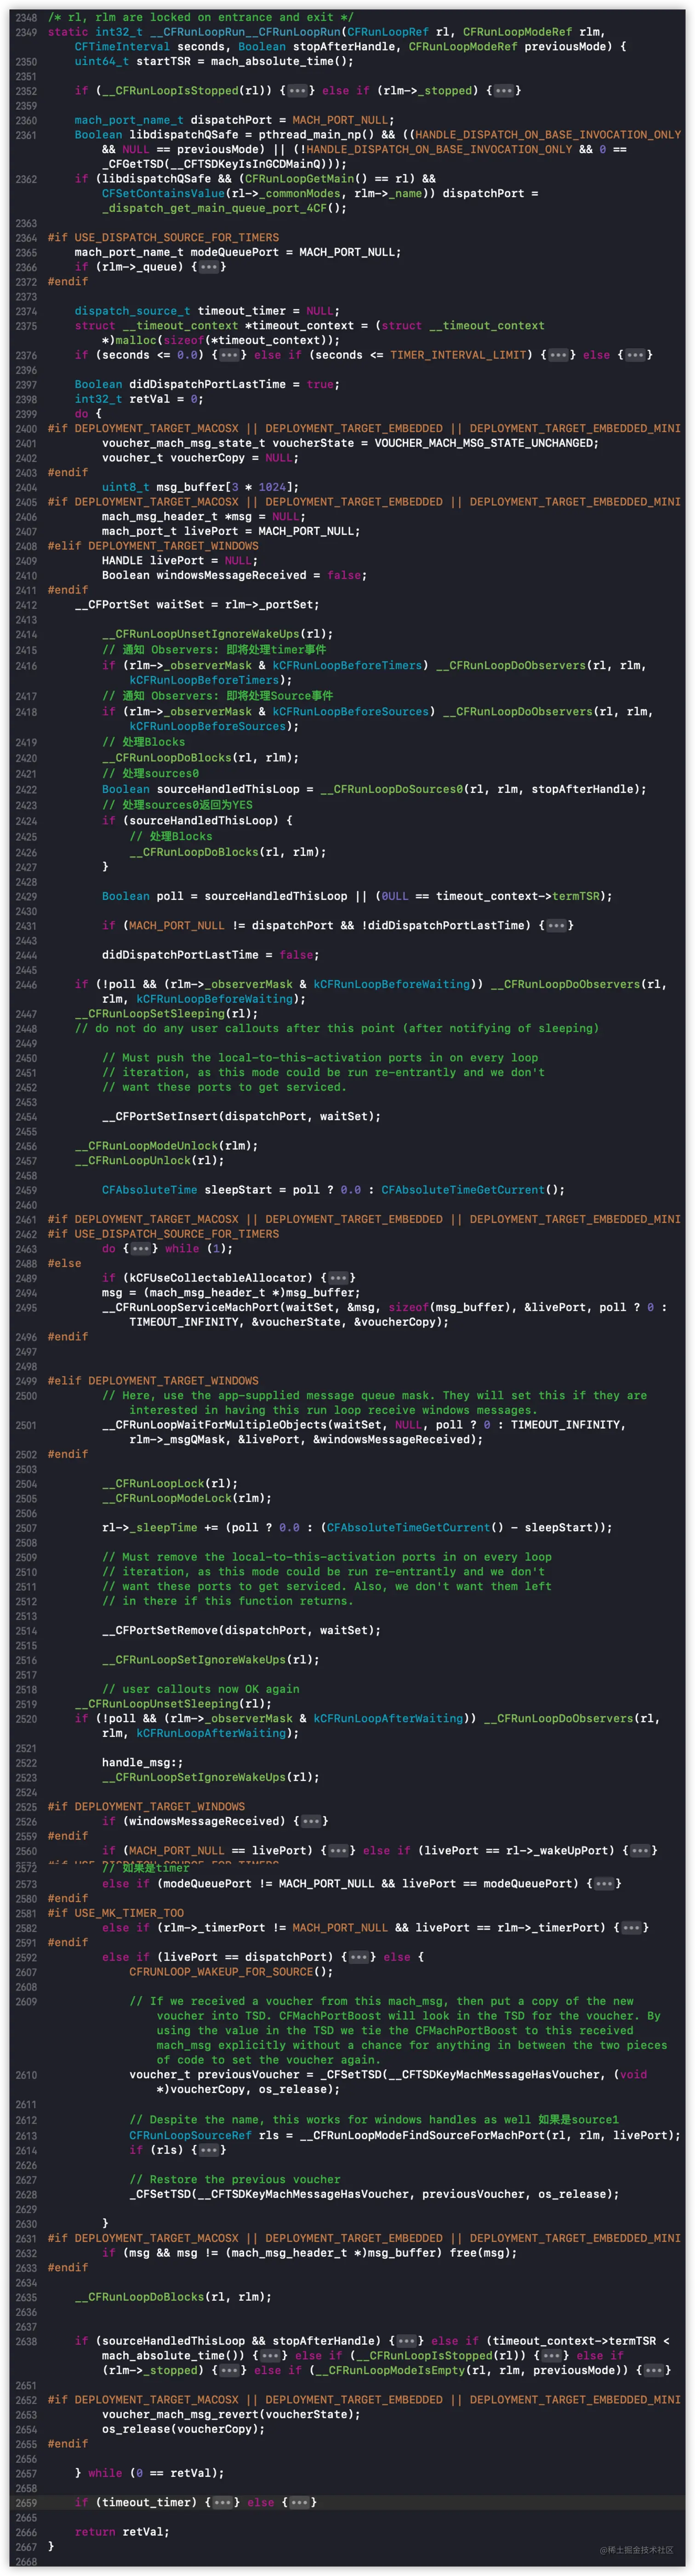695x2576 pixels.
Task: Click "uint64_t startTSR = mach_absolute_time();" line
Action: [x=214, y=61]
